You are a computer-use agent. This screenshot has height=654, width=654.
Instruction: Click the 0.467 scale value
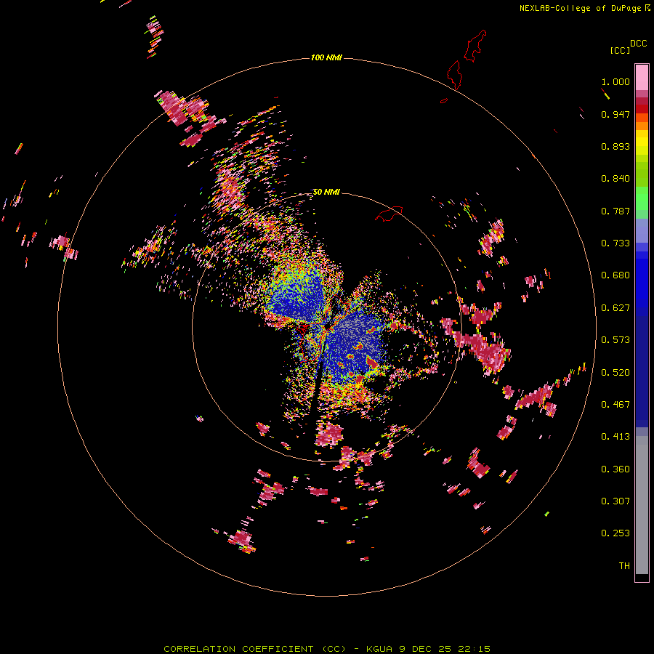[x=615, y=405]
